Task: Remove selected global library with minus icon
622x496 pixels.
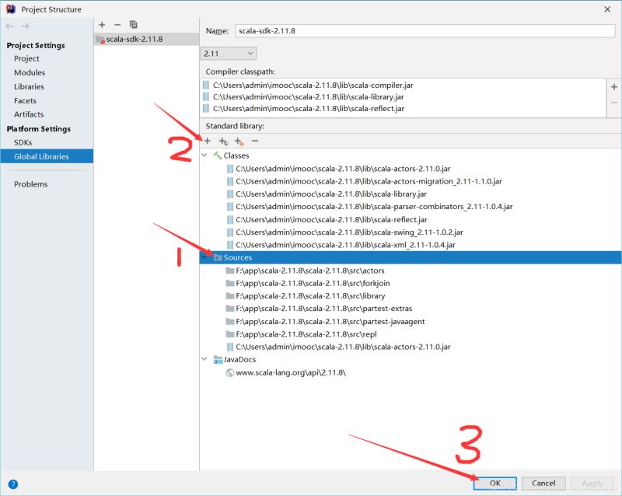Action: point(117,25)
